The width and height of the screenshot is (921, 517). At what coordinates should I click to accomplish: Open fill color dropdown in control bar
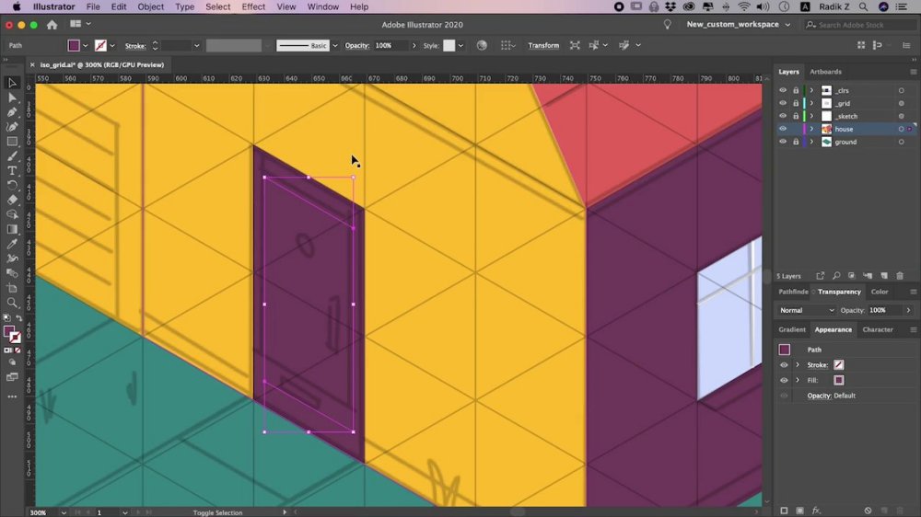[x=85, y=45]
